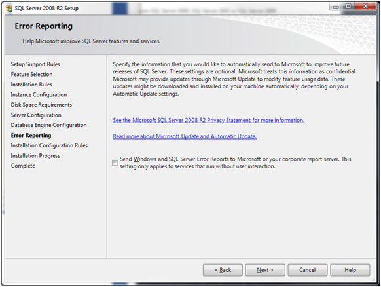The height and width of the screenshot is (287, 381).
Task: Select Disk Space Requirements step
Action: point(41,105)
